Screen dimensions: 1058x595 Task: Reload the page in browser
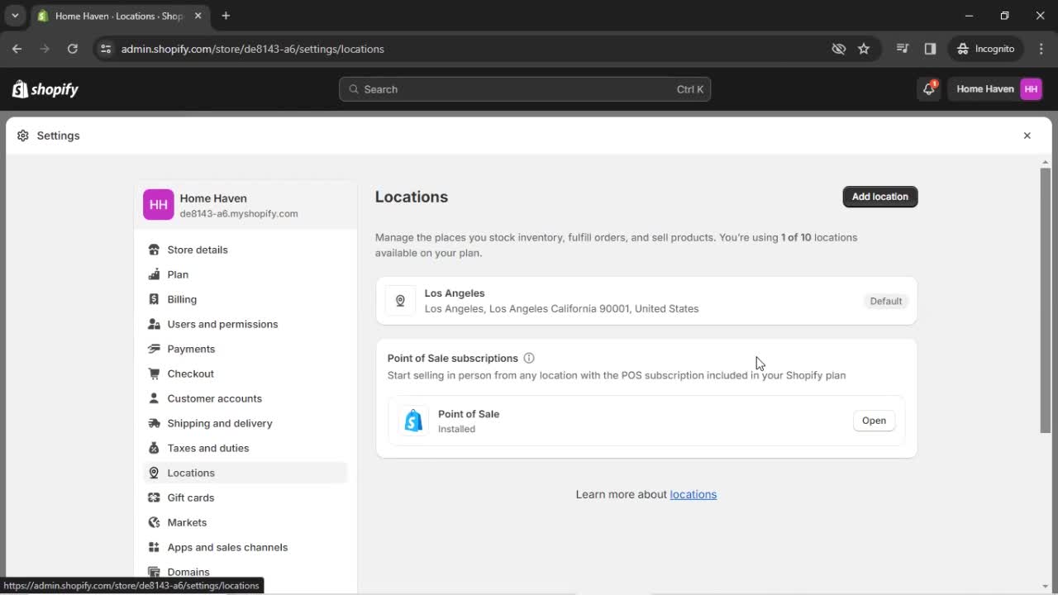click(x=73, y=49)
